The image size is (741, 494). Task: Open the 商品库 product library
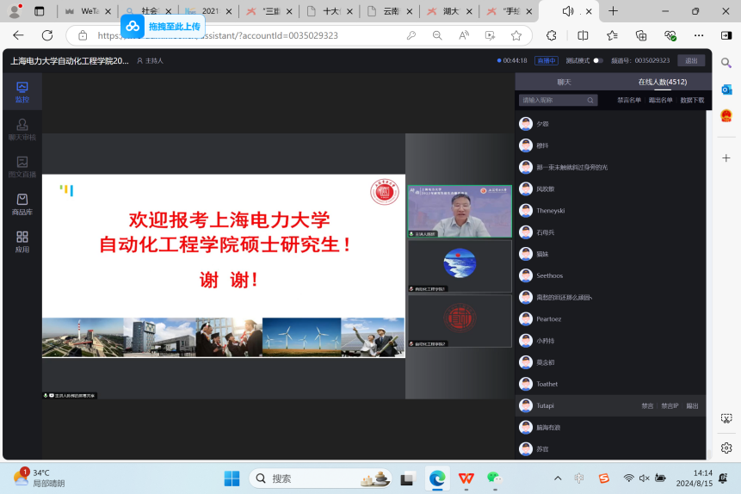[x=22, y=204]
